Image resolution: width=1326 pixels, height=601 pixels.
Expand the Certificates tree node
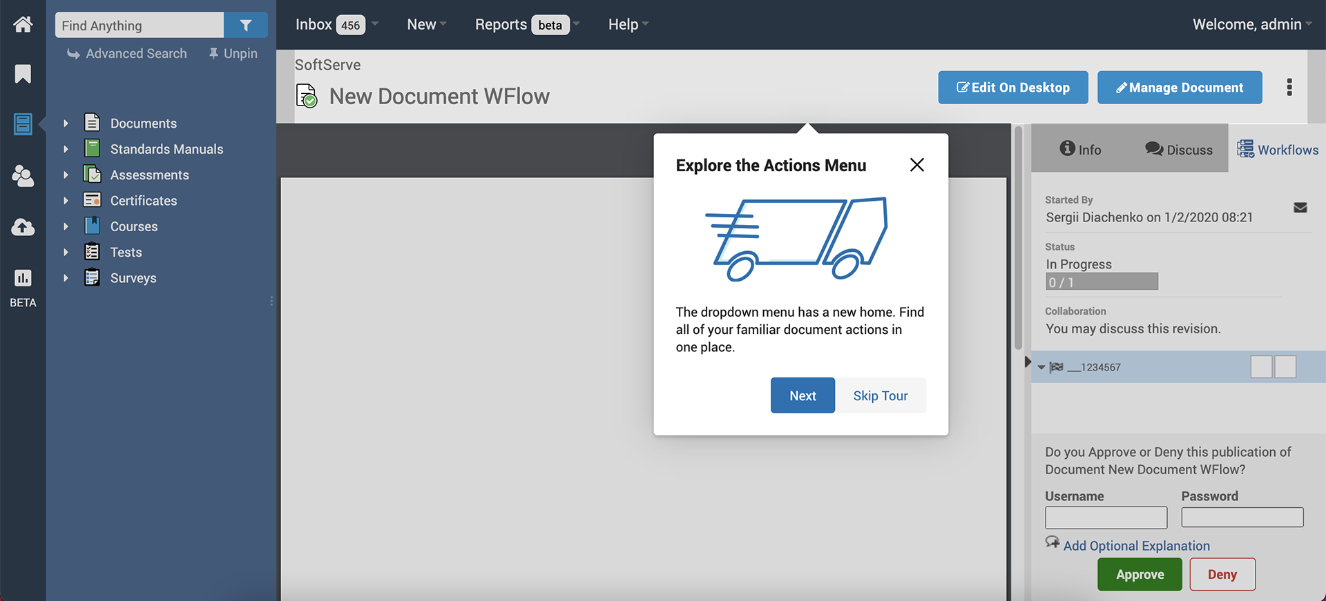66,201
